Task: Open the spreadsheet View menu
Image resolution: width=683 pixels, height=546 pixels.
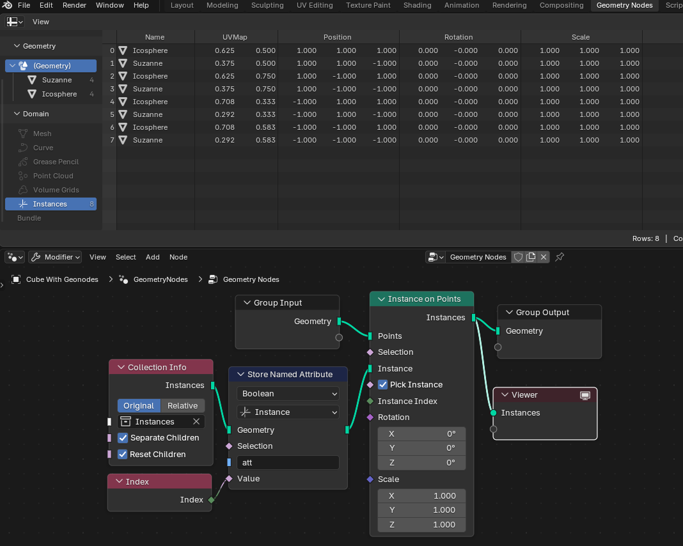Action: pyautogui.click(x=41, y=22)
